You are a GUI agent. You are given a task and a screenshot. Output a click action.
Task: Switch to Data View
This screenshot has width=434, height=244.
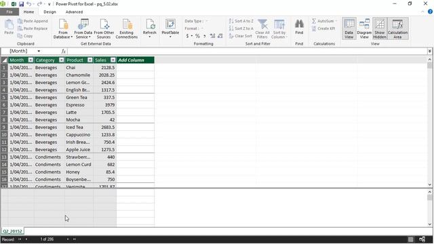pyautogui.click(x=349, y=28)
